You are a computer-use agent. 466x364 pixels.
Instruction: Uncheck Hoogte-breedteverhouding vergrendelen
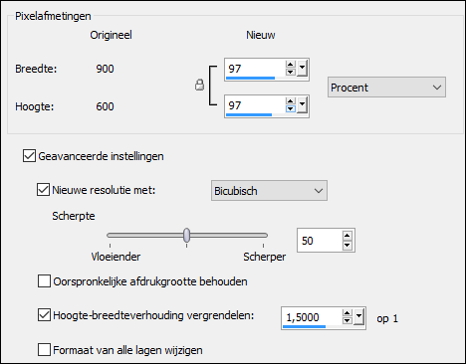[44, 315]
